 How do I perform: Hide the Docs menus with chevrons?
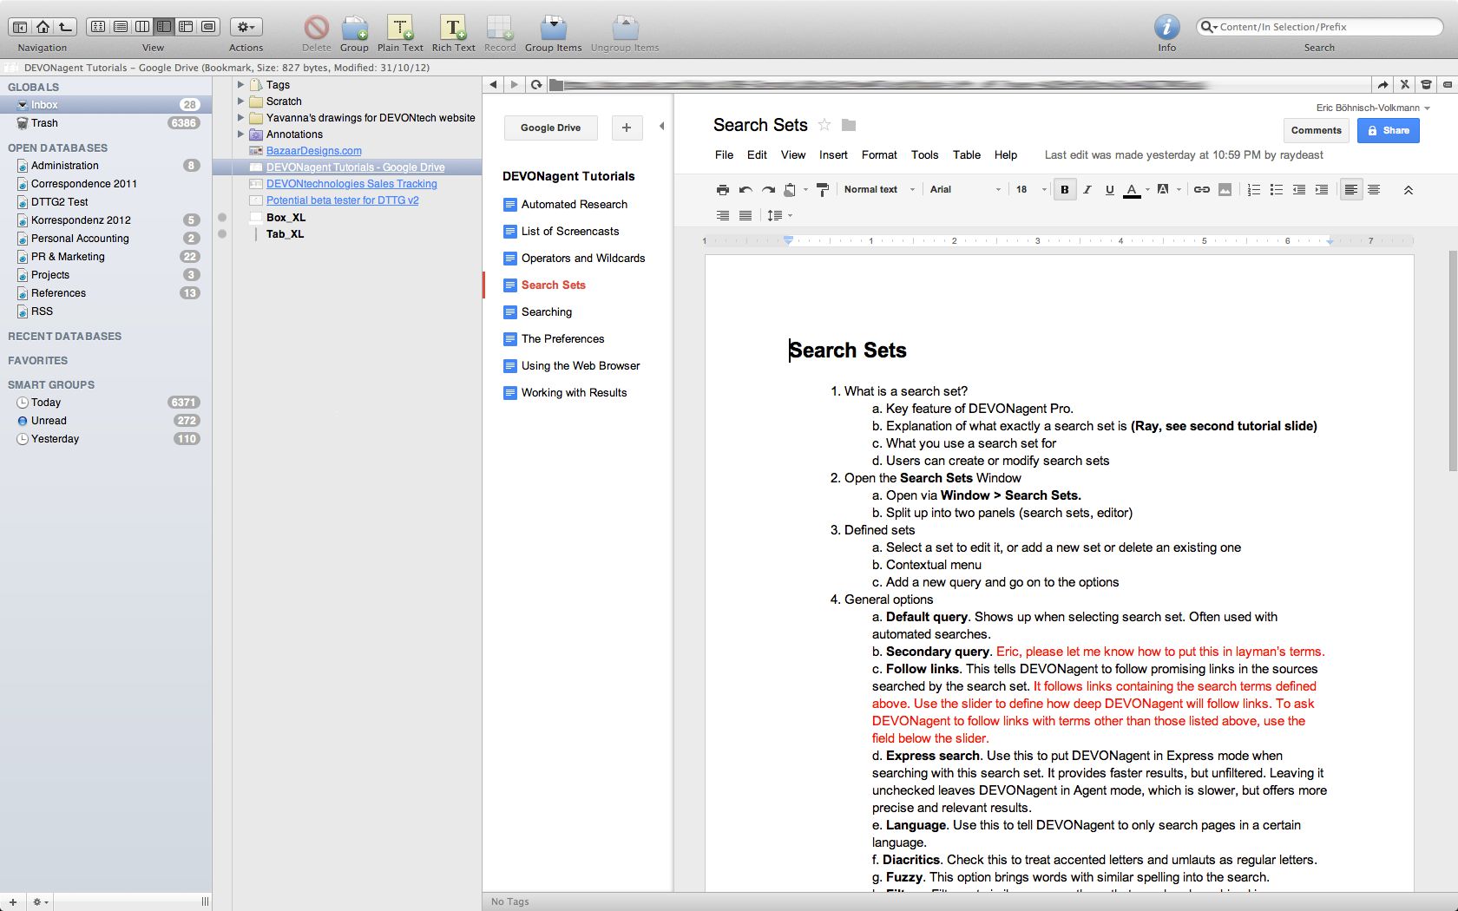1409,189
